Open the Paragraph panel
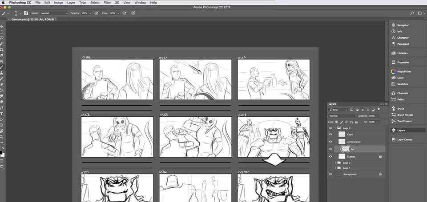427x202 pixels. click(x=400, y=44)
